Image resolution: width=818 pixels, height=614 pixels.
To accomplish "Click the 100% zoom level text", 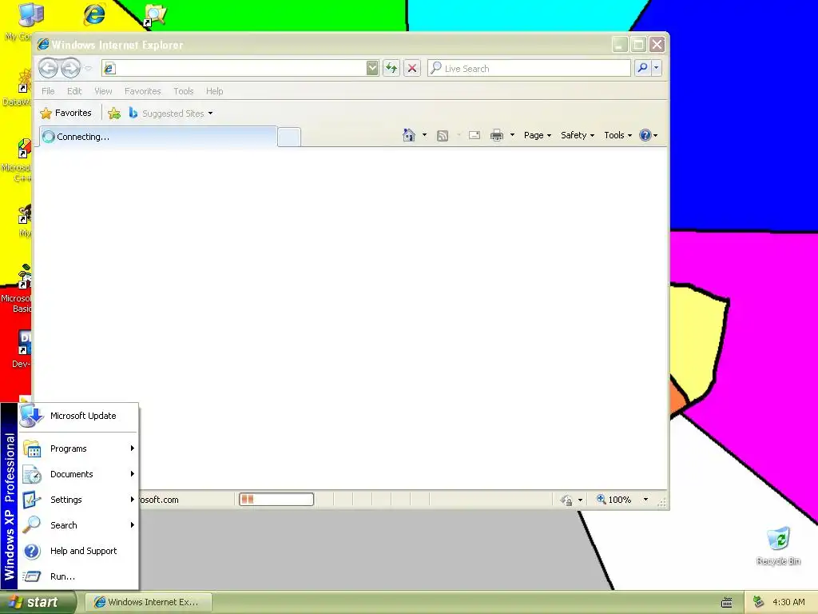I will click(620, 500).
